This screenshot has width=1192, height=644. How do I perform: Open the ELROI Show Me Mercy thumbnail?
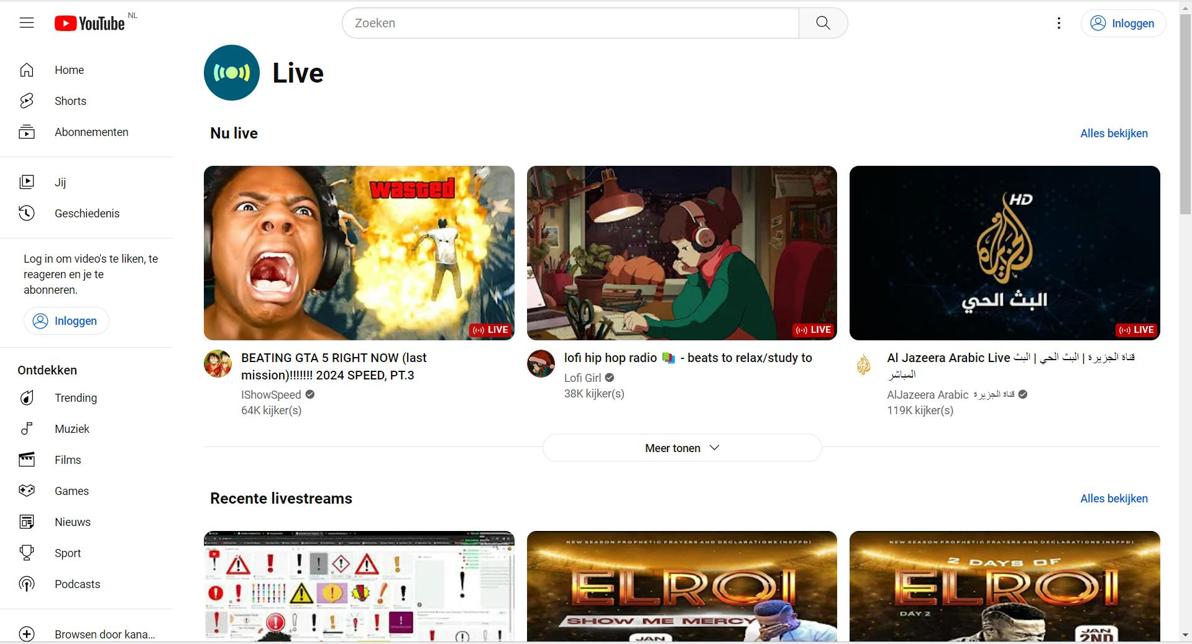point(682,586)
